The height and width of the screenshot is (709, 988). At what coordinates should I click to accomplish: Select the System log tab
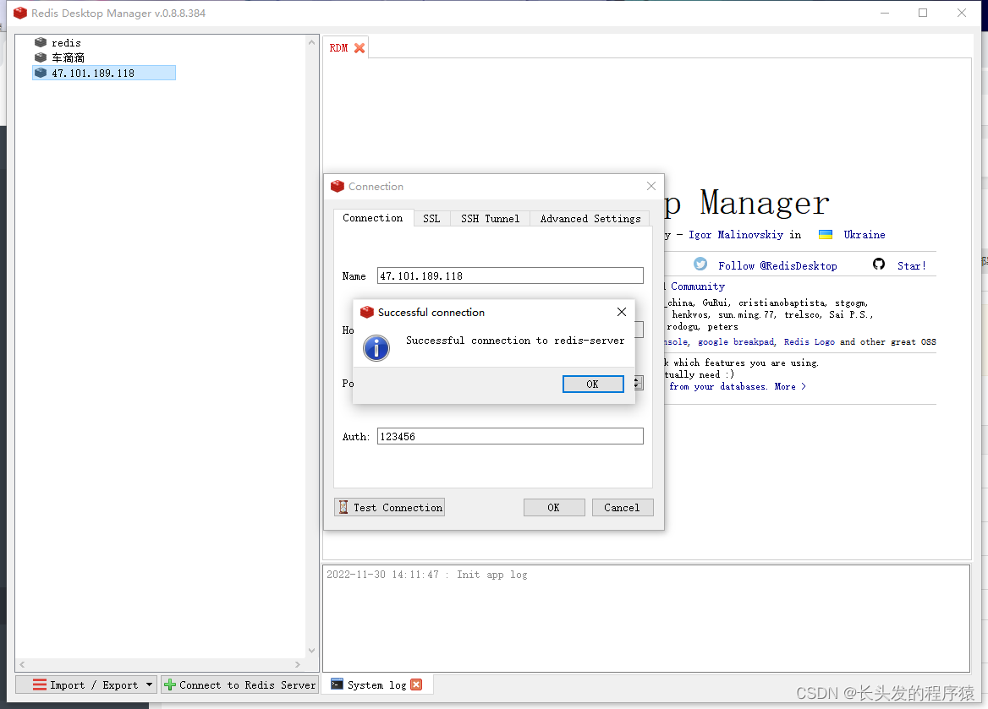[376, 684]
